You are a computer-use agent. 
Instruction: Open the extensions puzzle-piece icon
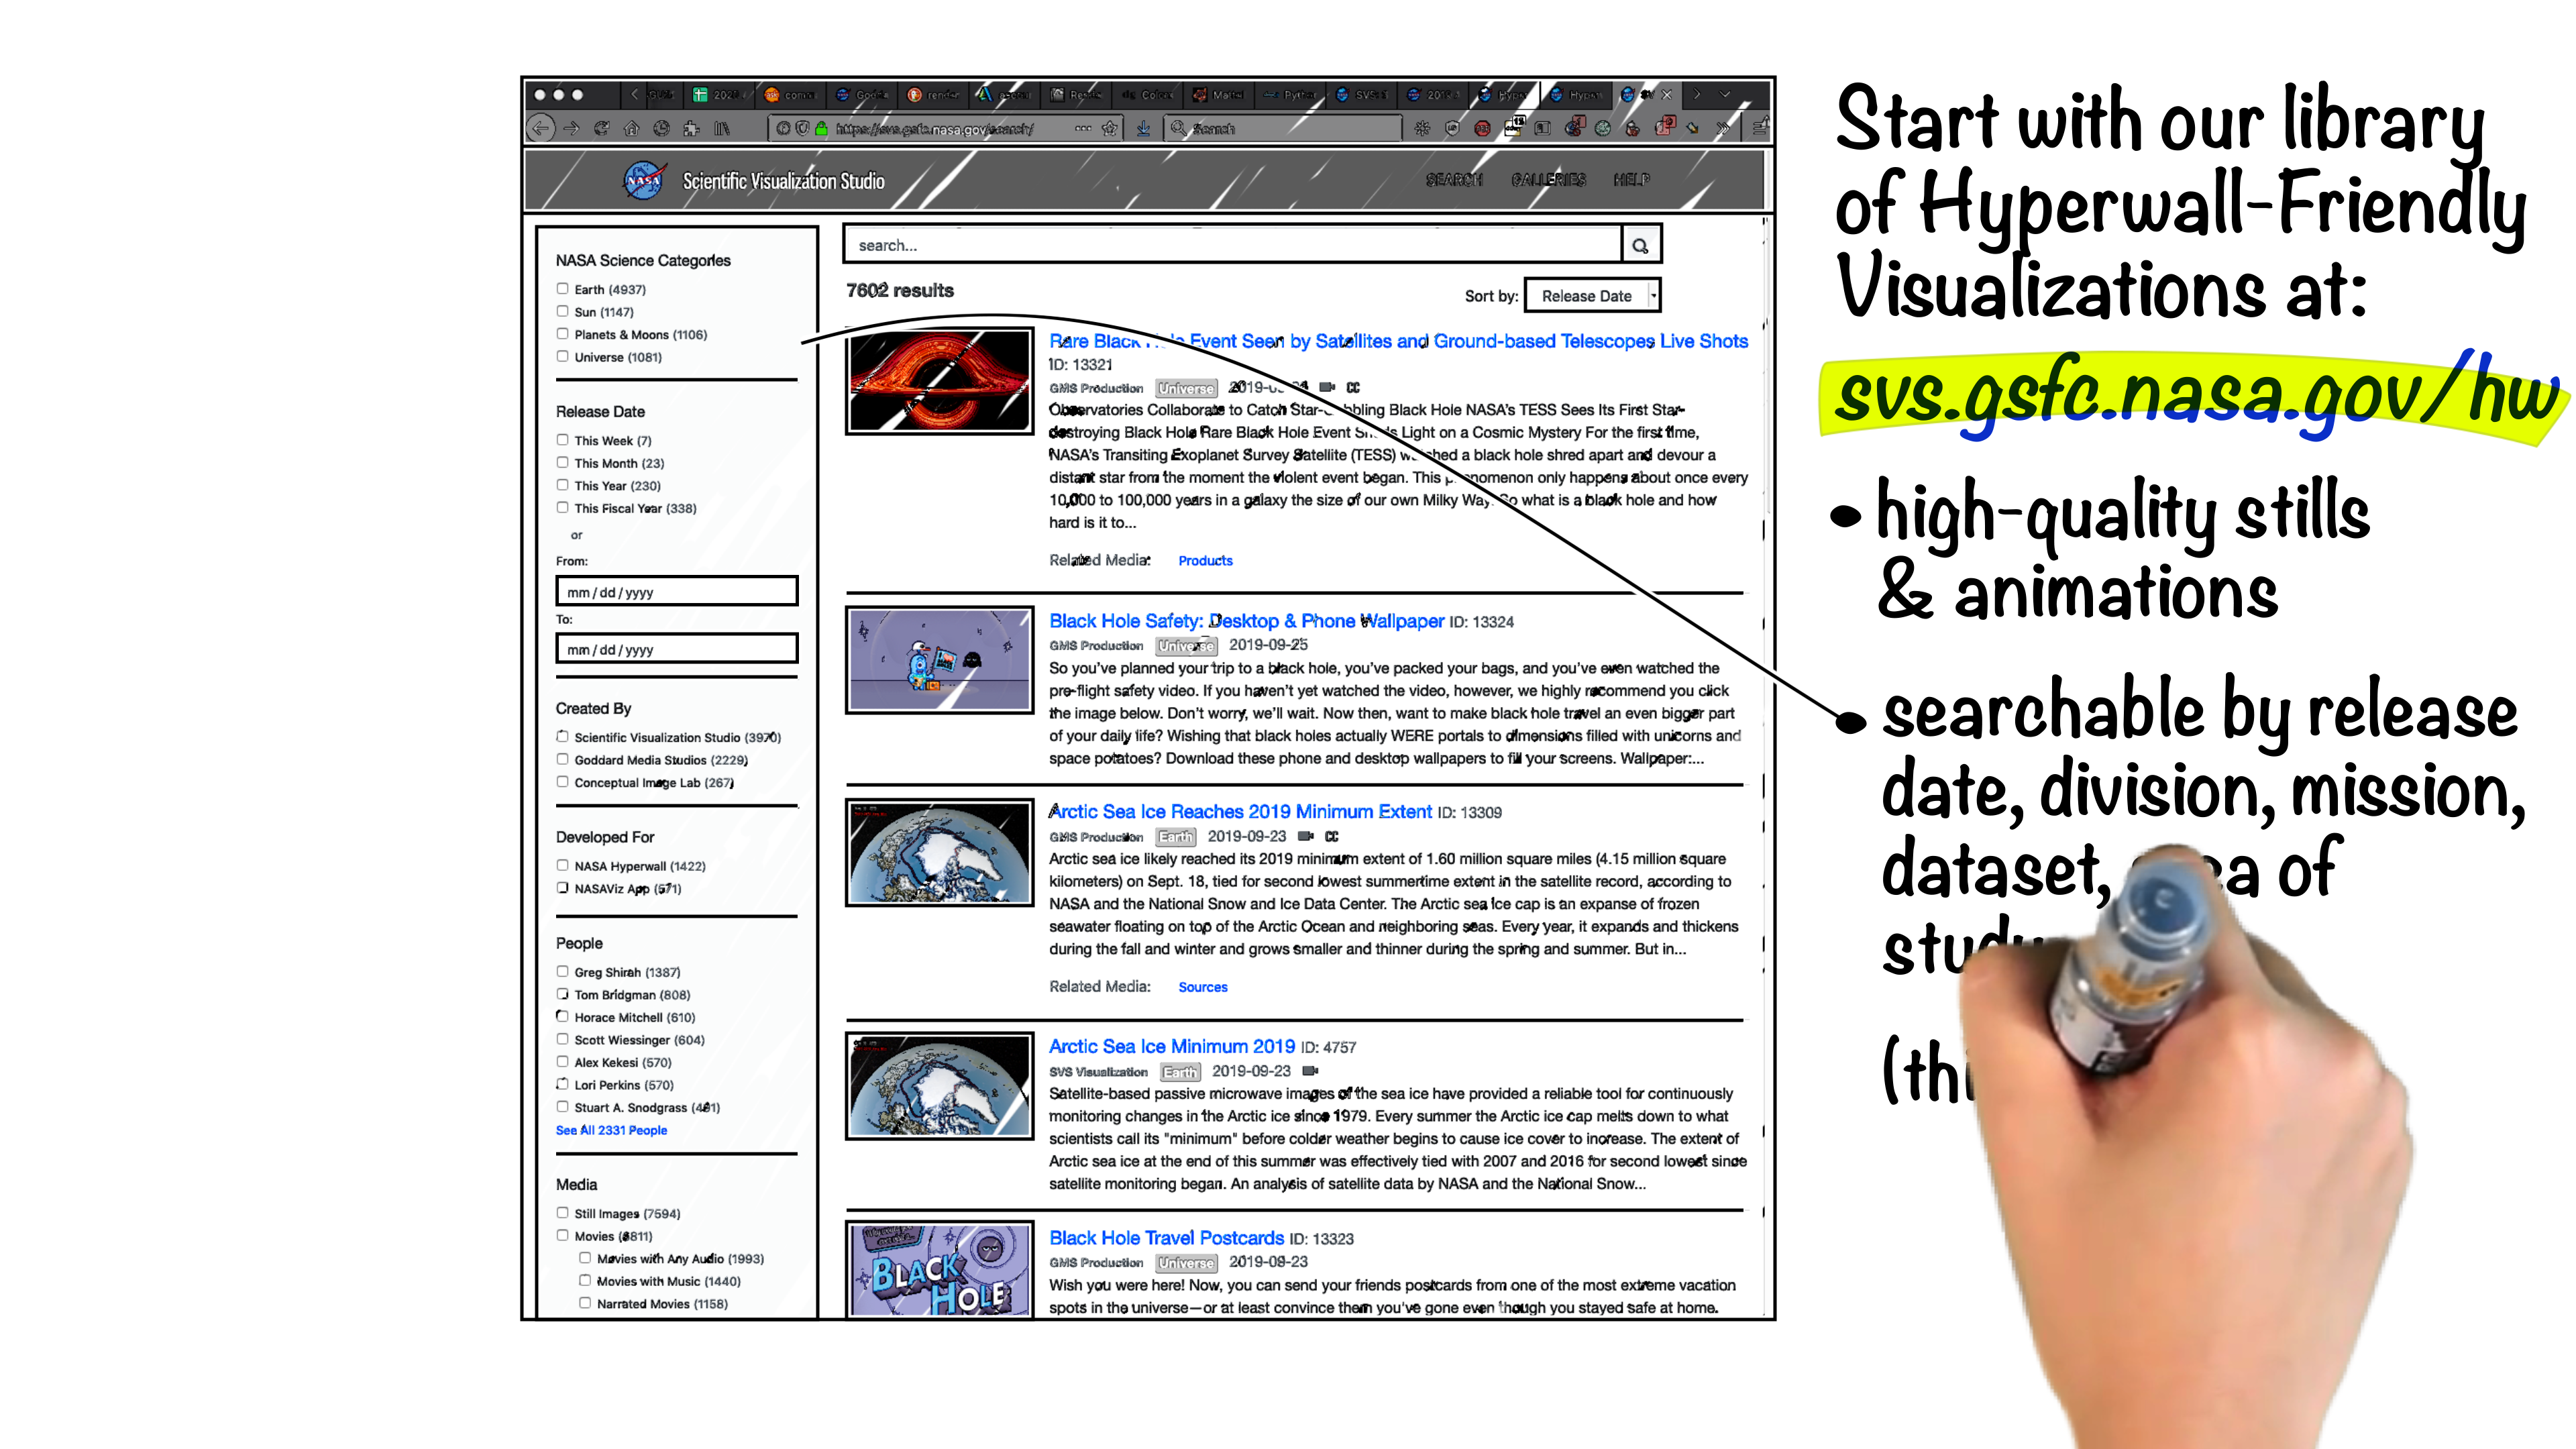pos(691,128)
